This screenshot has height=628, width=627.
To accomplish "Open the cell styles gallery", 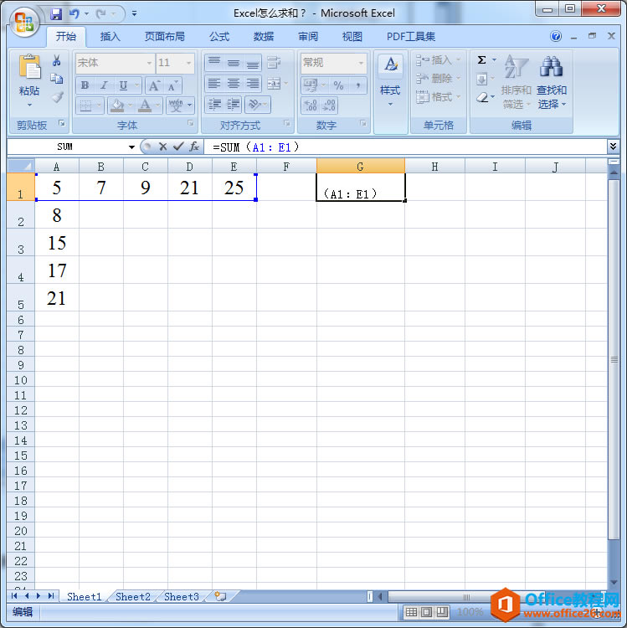I will [x=390, y=82].
